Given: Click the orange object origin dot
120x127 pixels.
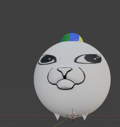Looking at the screenshot, I should coord(86,114).
